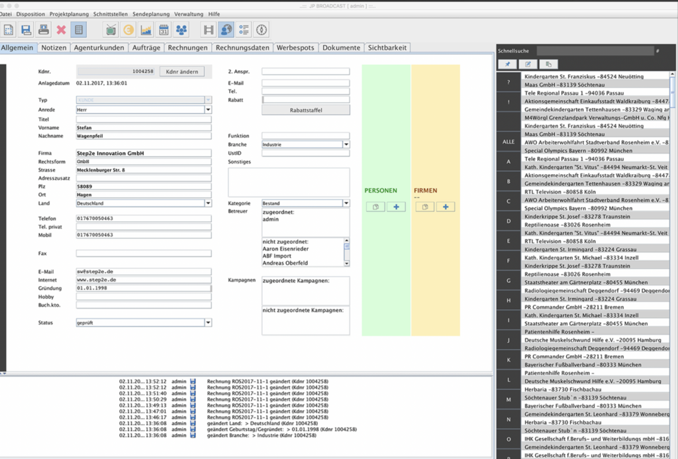Open the Aufträge tab
The width and height of the screenshot is (678, 459).
coord(146,48)
